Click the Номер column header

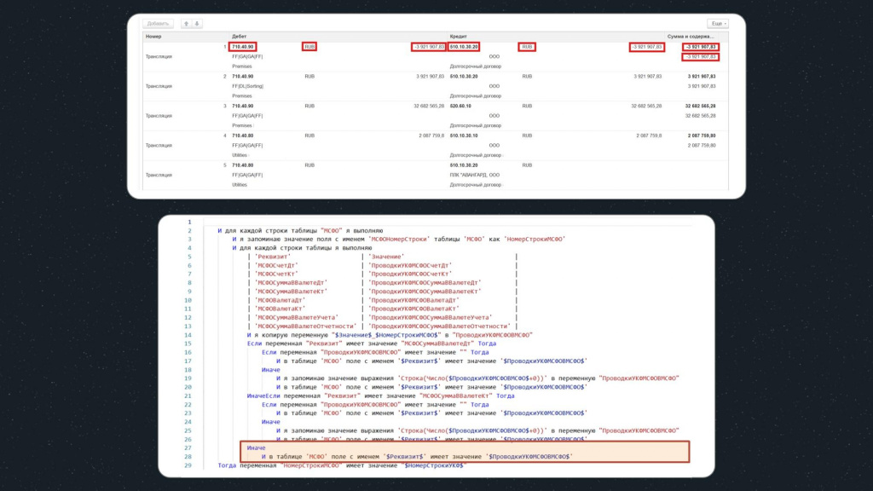(153, 36)
